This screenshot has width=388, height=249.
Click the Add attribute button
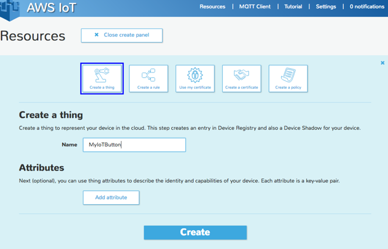coord(111,197)
